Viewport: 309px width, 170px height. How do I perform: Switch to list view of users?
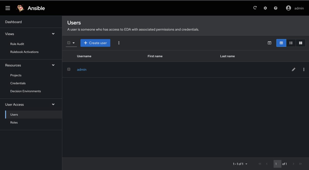pyautogui.click(x=291, y=43)
